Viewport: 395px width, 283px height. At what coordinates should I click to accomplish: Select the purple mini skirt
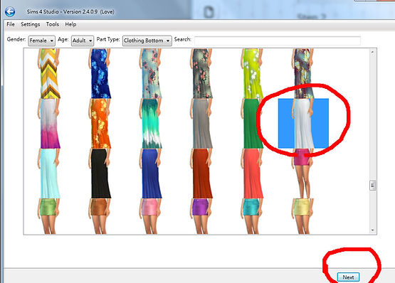201,216
